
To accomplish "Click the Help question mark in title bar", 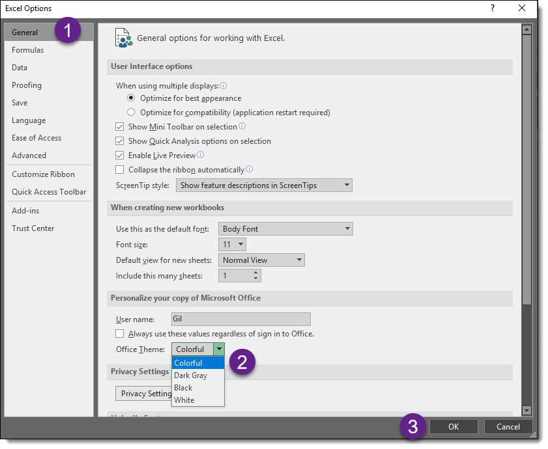I will [x=492, y=8].
